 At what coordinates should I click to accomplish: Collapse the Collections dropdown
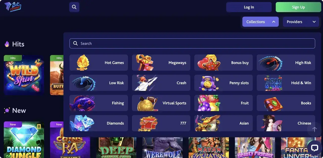tap(260, 22)
